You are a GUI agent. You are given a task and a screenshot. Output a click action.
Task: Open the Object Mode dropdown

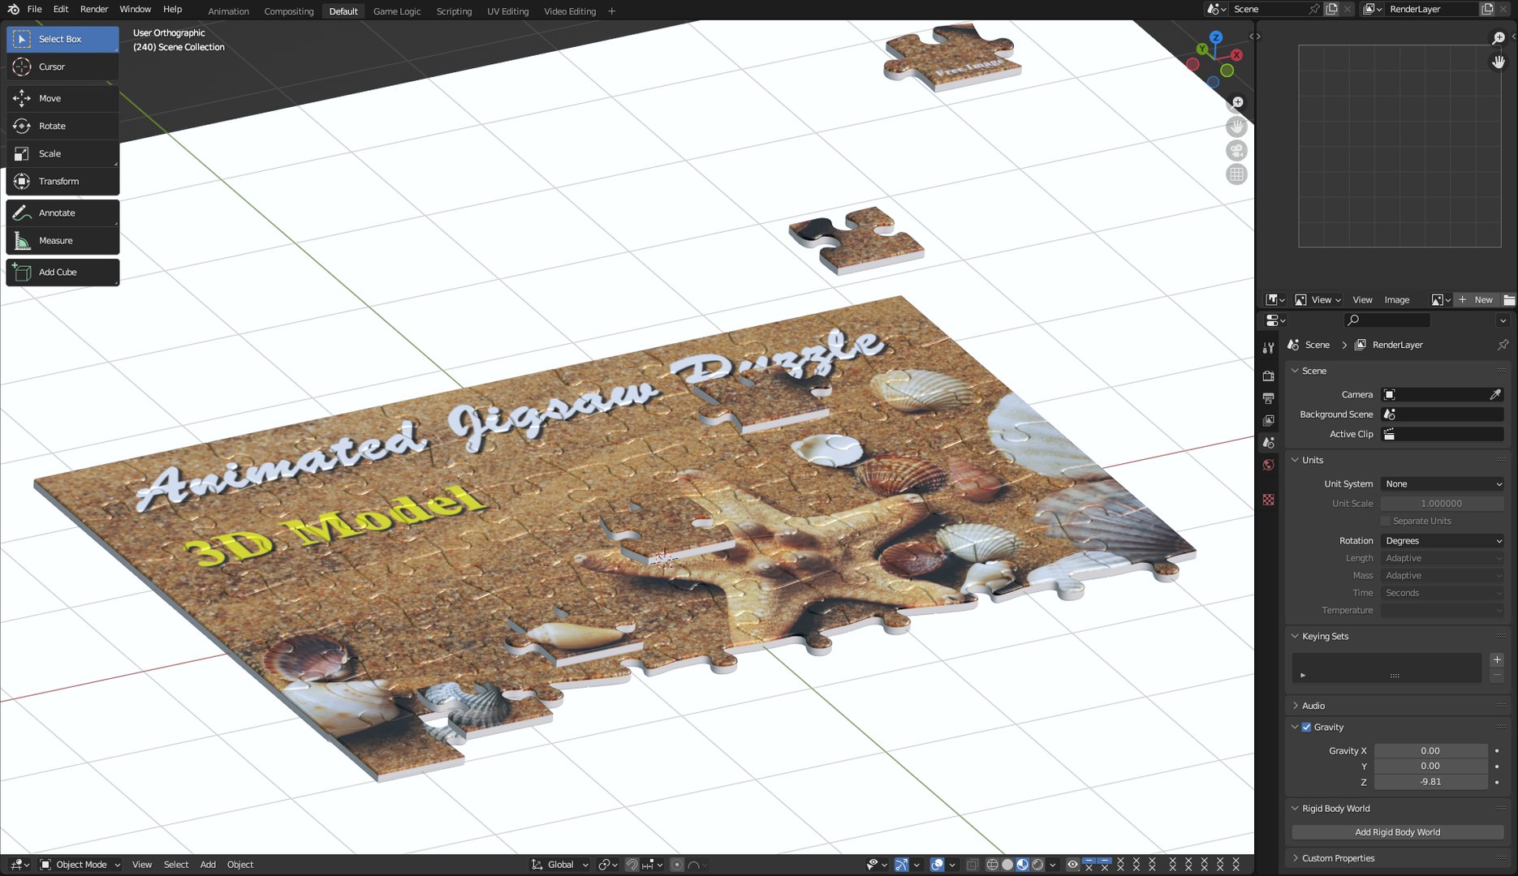(x=80, y=865)
